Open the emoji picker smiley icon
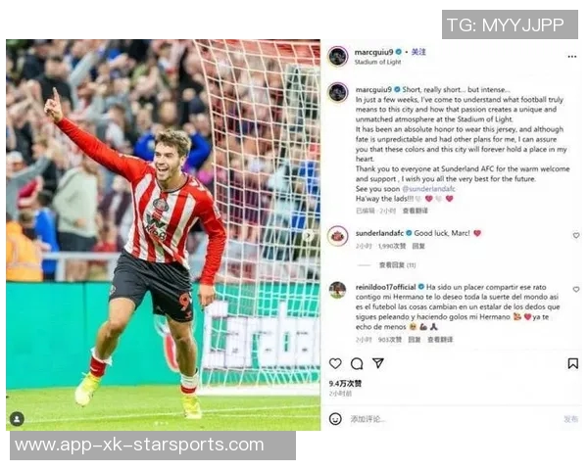Viewport: 588px width, 470px height. coord(335,419)
